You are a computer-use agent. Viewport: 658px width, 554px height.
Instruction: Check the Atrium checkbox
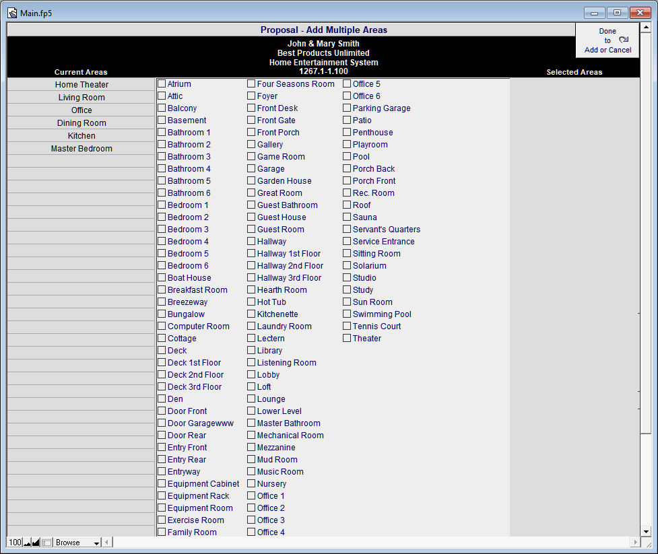[162, 83]
